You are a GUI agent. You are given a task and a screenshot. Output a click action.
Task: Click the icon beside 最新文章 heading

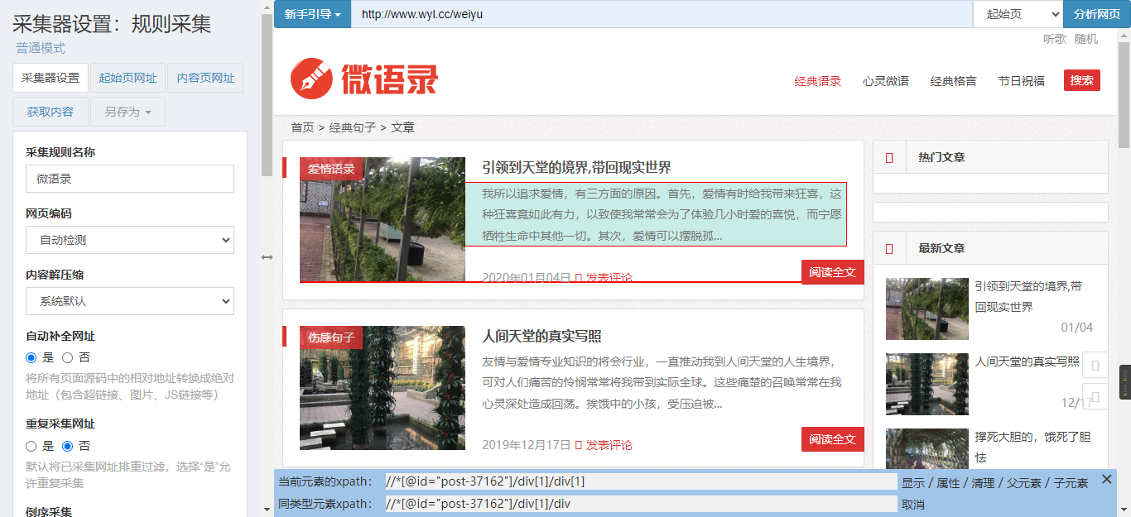pyautogui.click(x=889, y=248)
